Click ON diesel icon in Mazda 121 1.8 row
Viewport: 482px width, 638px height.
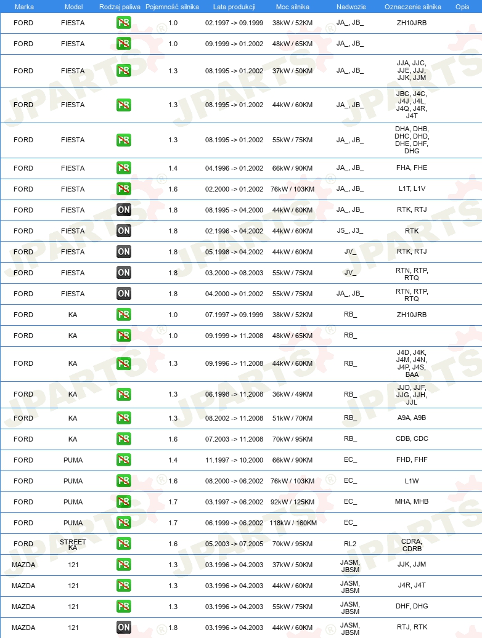tap(124, 628)
